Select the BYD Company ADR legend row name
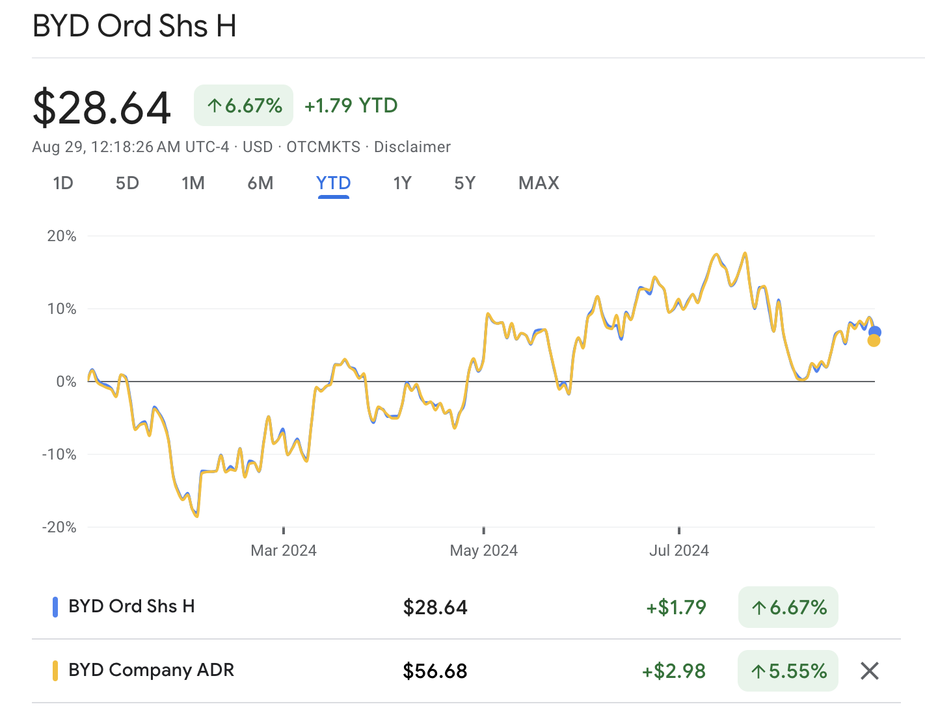Image resolution: width=925 pixels, height=715 pixels. pos(151,670)
